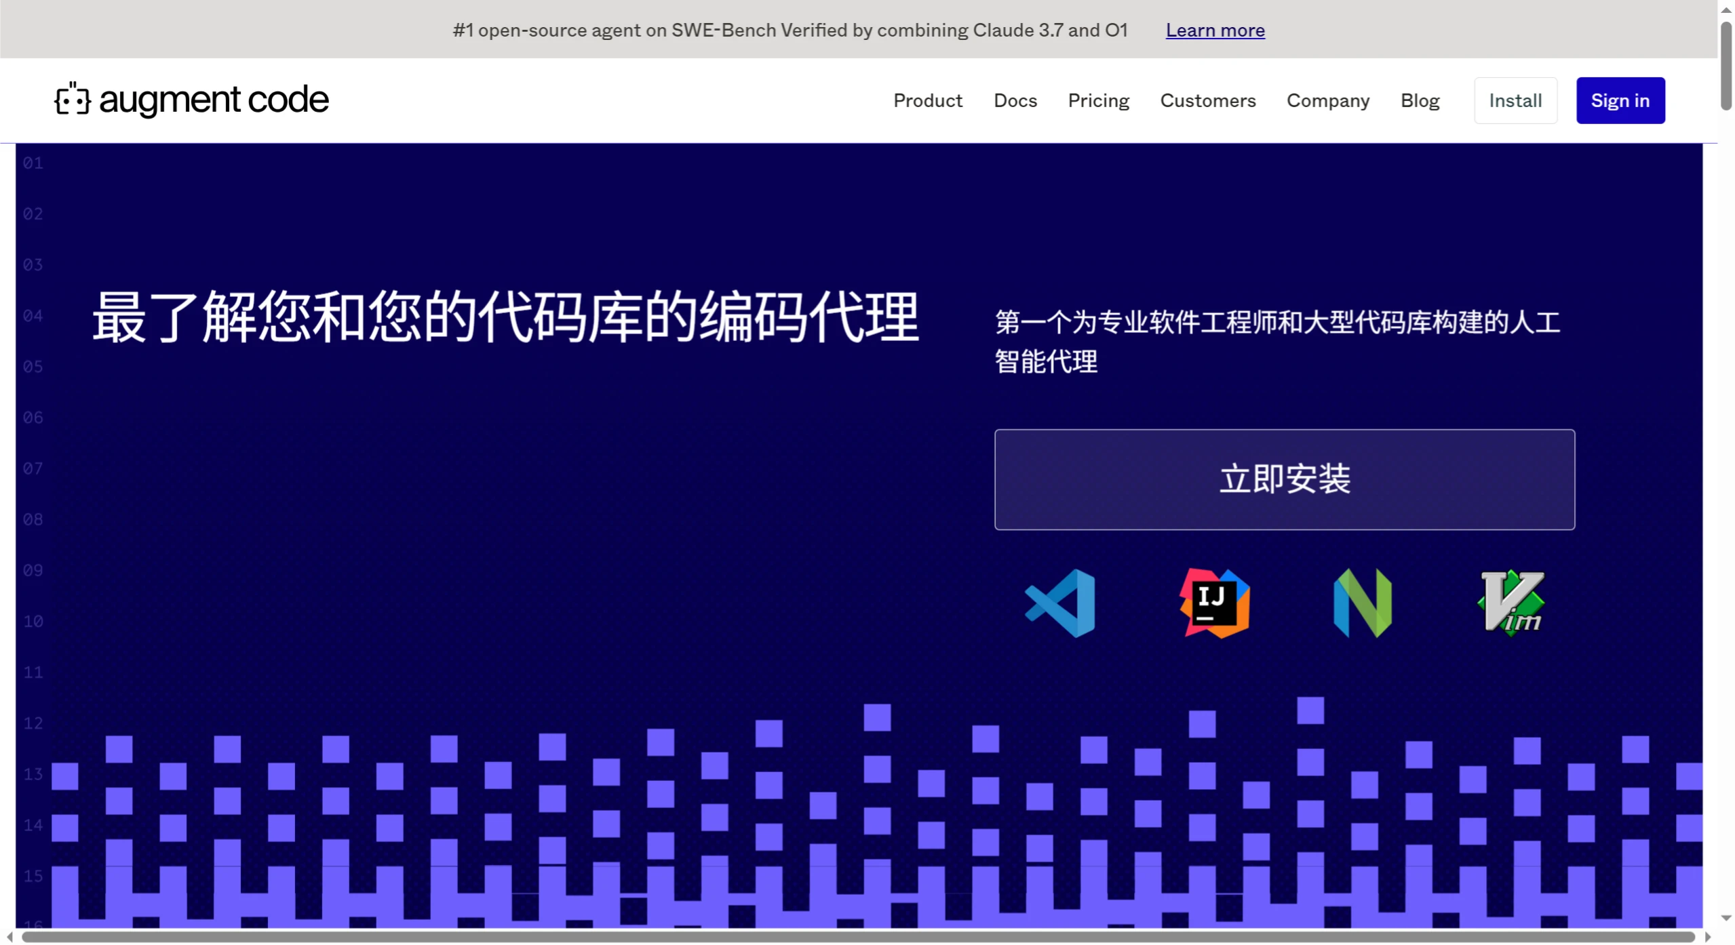Click the horizontal scrollbar's right arrow
1735x945 pixels.
click(x=1707, y=937)
